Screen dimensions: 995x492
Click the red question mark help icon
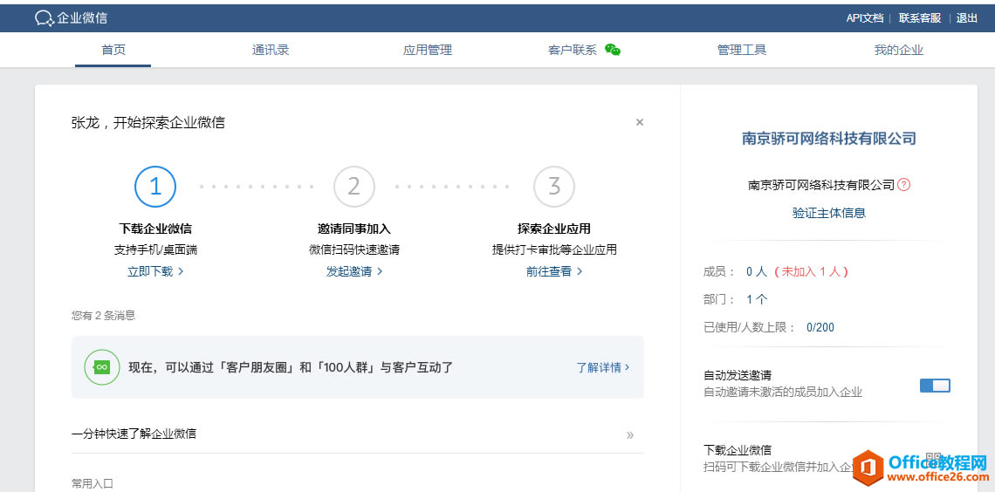coord(904,185)
